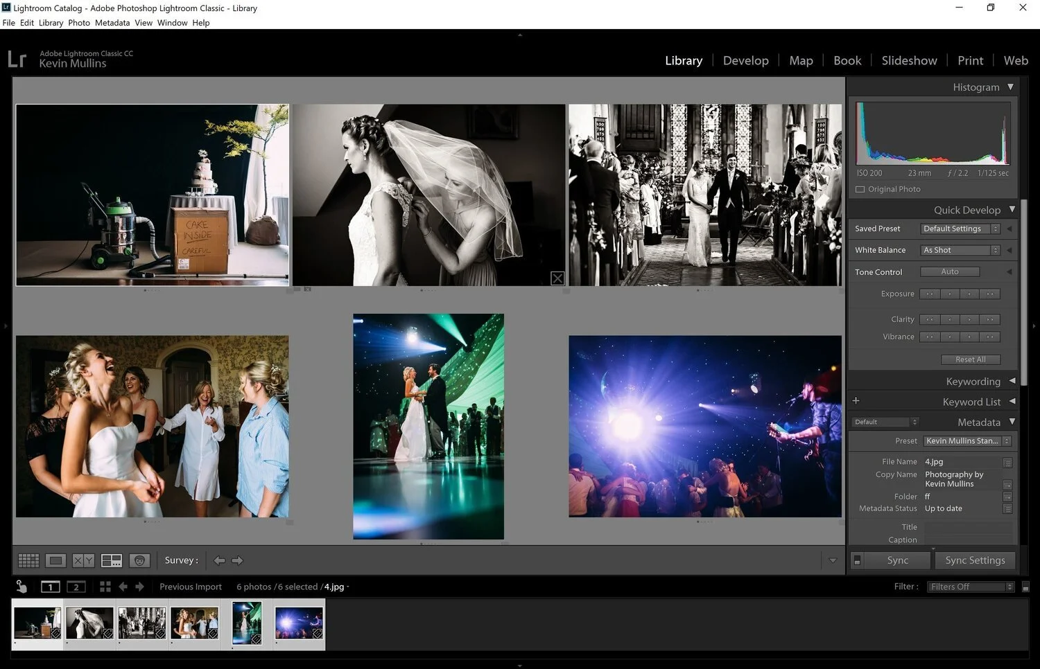Click the Sync Settings button

click(x=975, y=560)
